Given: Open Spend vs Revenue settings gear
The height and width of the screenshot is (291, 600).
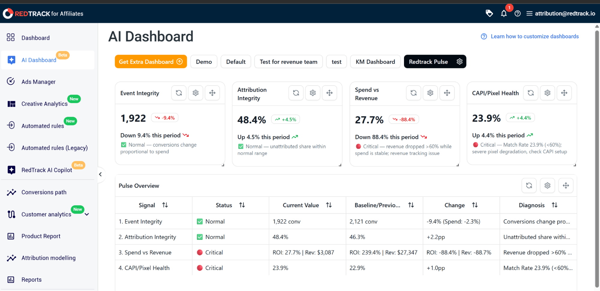Looking at the screenshot, I should tap(430, 93).
